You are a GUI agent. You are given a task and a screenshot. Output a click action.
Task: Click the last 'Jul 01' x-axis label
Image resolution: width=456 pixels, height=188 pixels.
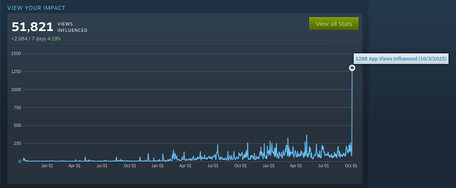click(323, 166)
